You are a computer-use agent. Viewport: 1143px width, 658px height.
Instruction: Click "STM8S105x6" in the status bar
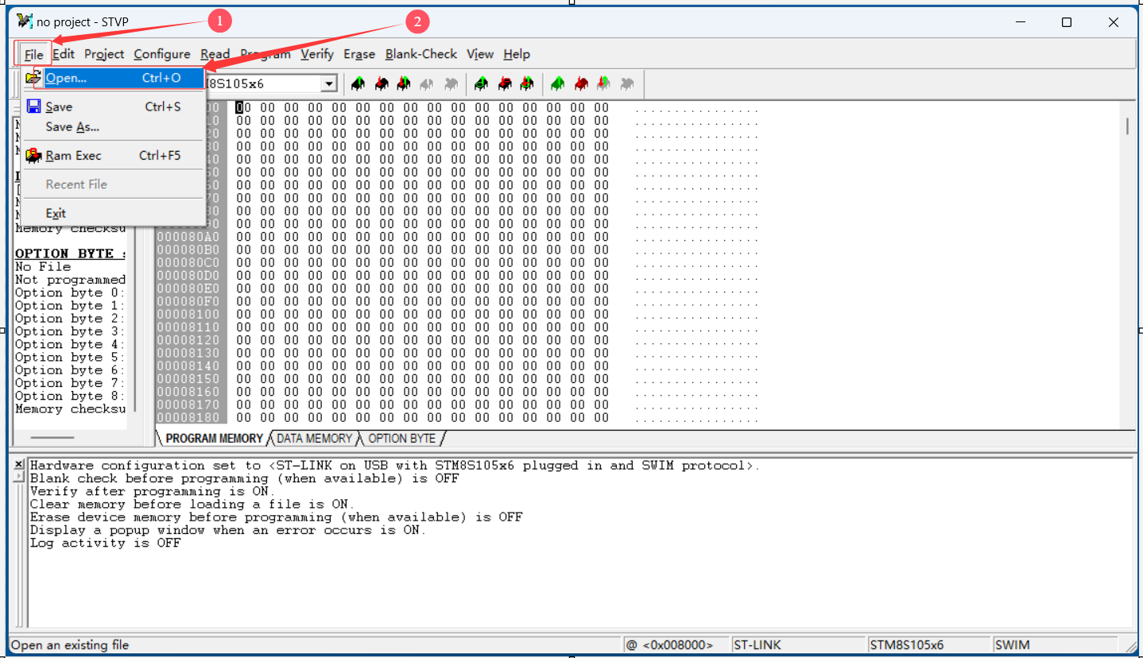click(907, 644)
